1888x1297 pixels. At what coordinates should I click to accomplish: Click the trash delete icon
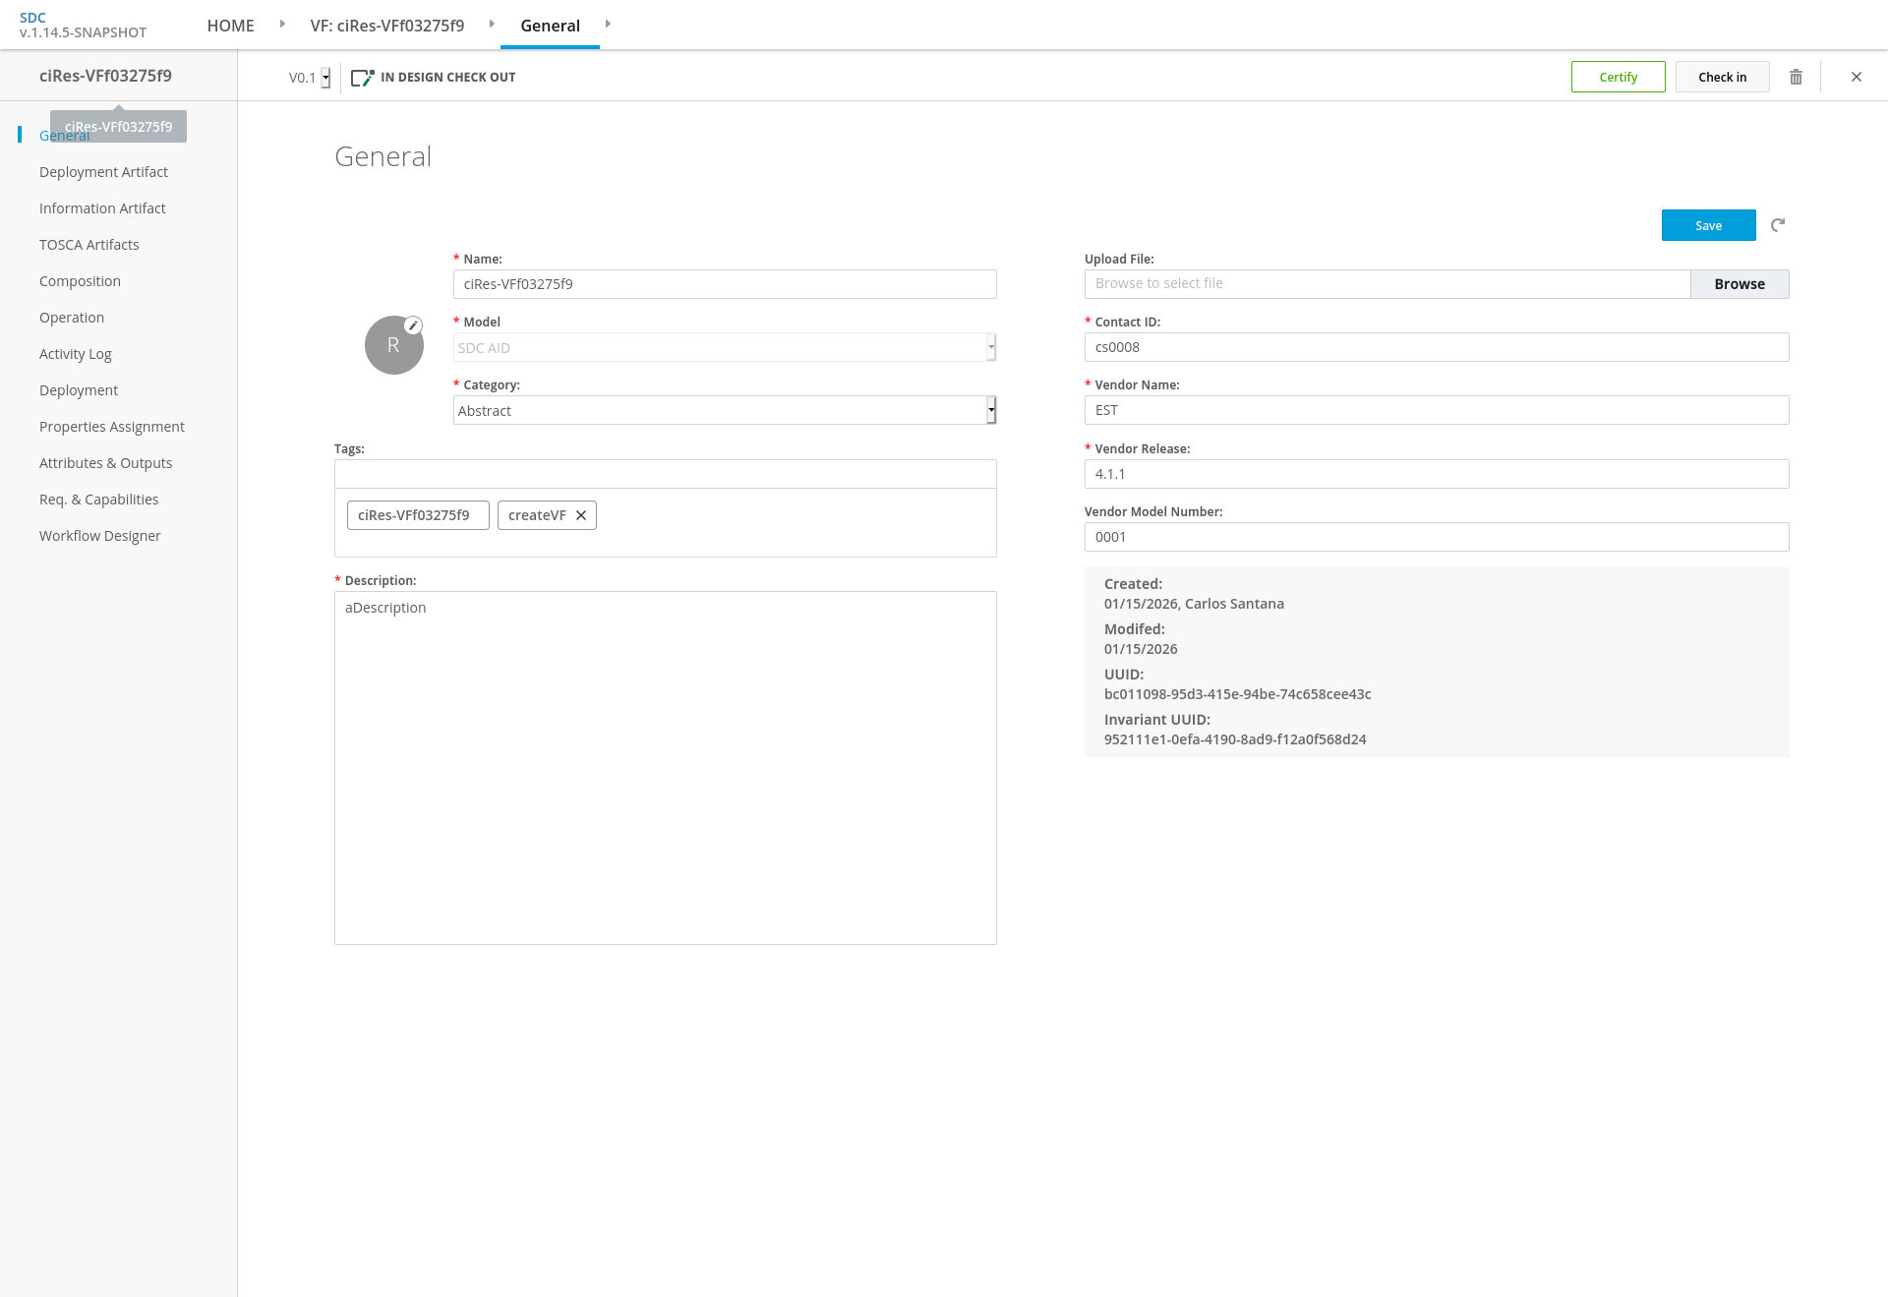click(1796, 77)
